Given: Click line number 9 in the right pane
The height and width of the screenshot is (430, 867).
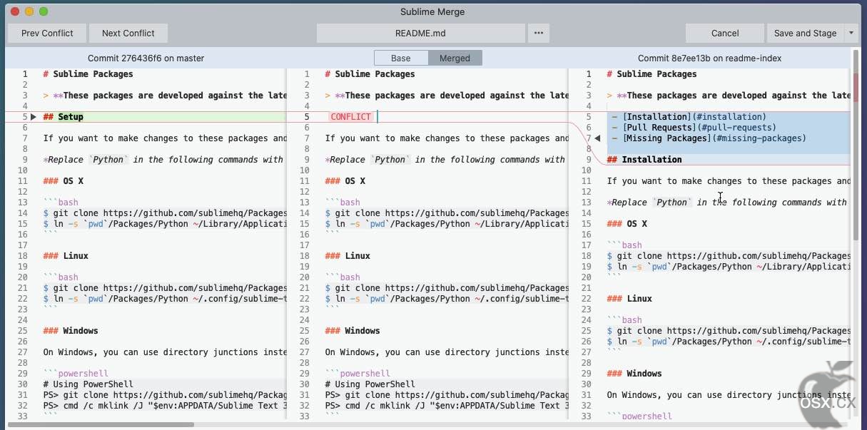Looking at the screenshot, I should (589, 159).
